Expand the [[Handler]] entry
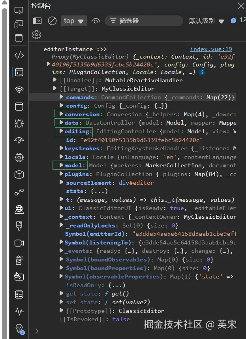The height and width of the screenshot is (339, 246). point(55,80)
